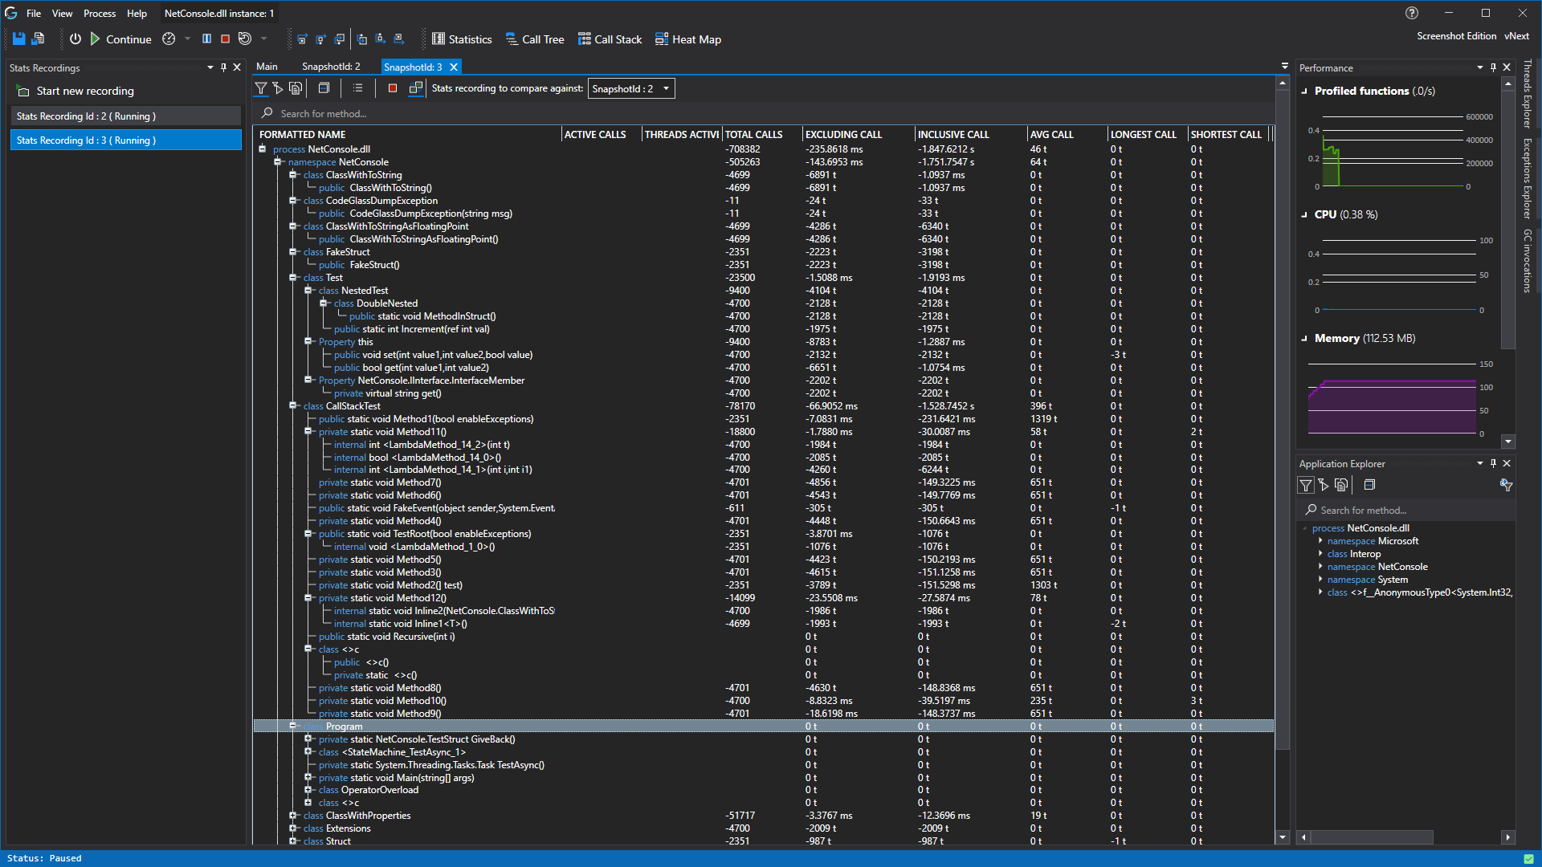
Task: Click the green status indicator icon in the status bar
Action: coord(1528,858)
